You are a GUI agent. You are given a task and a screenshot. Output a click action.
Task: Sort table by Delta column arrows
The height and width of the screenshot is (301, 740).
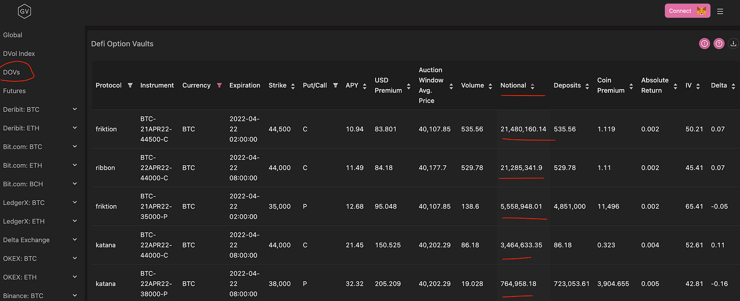pyautogui.click(x=733, y=86)
